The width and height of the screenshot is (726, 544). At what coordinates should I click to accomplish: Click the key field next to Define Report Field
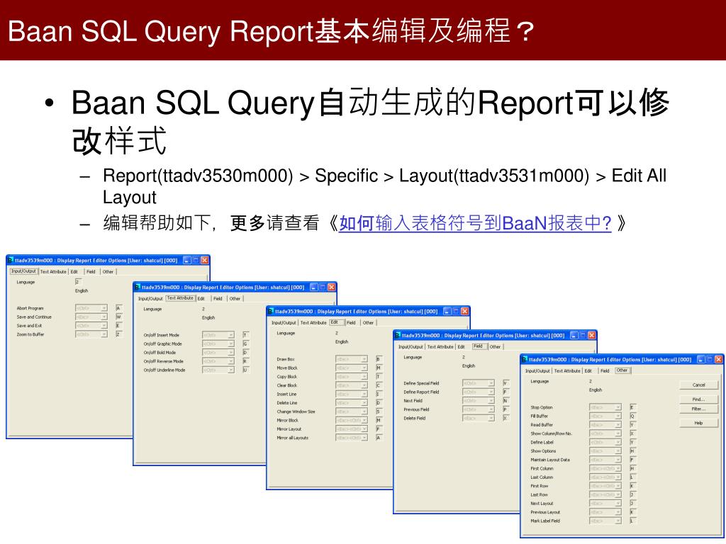tap(506, 392)
